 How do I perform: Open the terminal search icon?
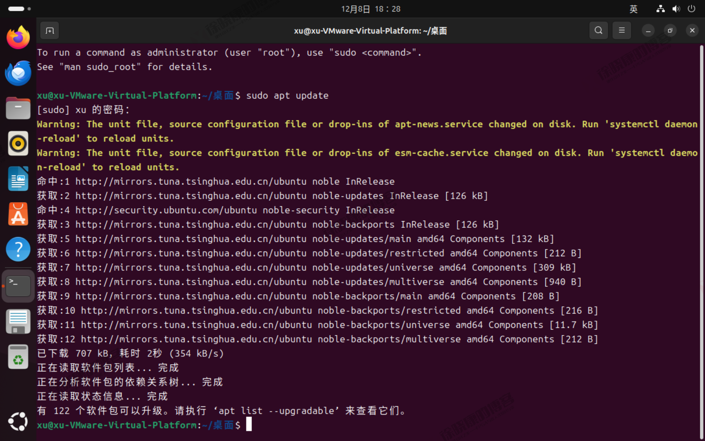point(598,30)
